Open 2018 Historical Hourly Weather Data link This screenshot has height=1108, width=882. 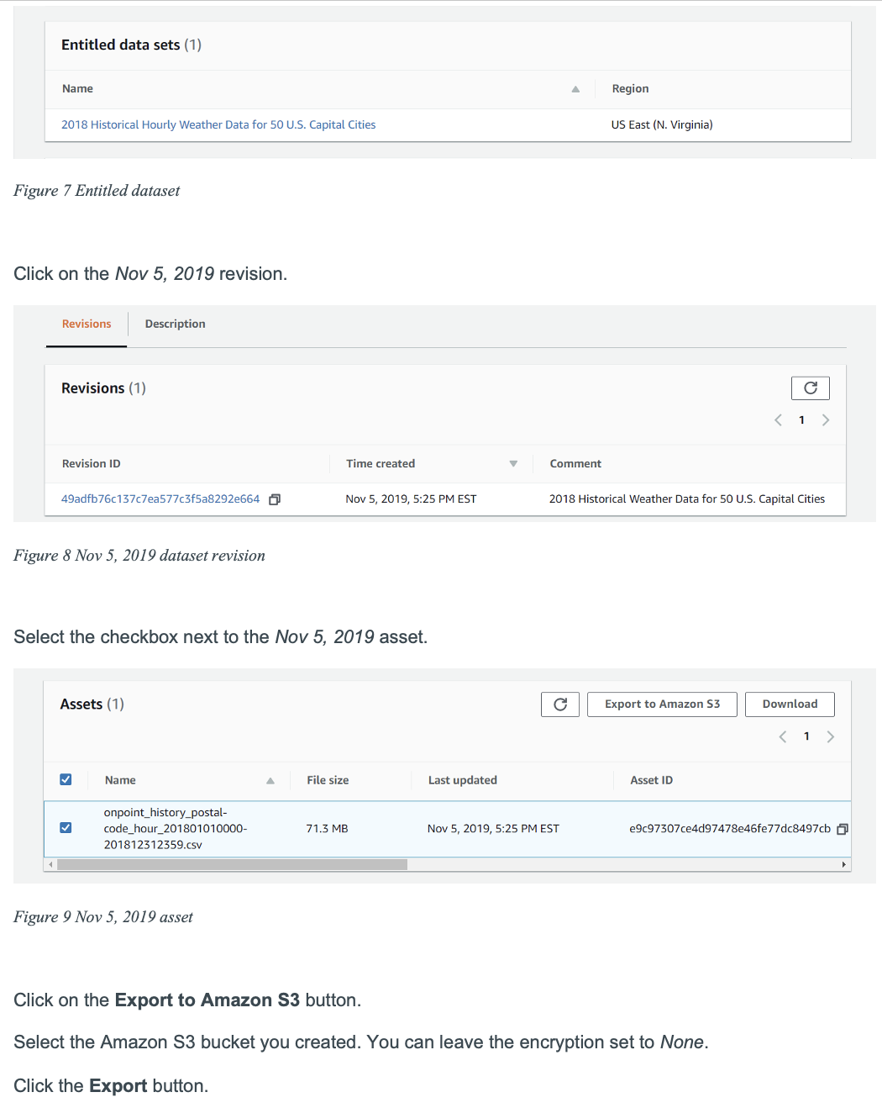tap(218, 124)
